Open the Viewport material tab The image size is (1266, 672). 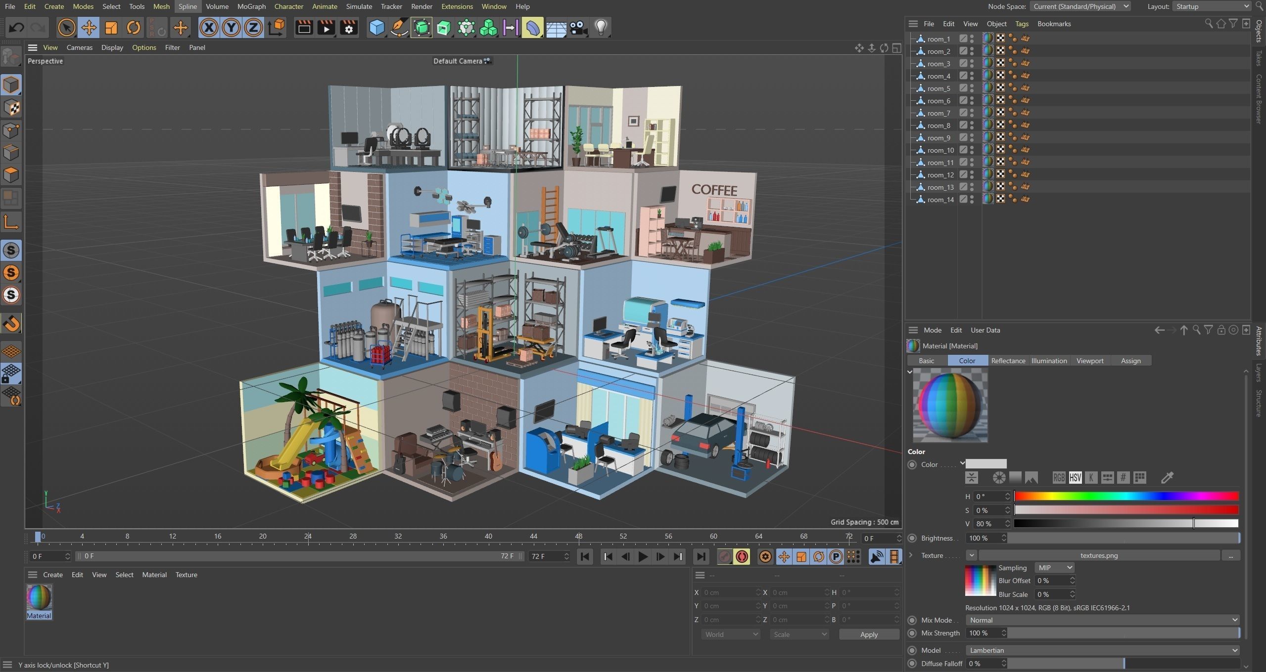pyautogui.click(x=1089, y=361)
